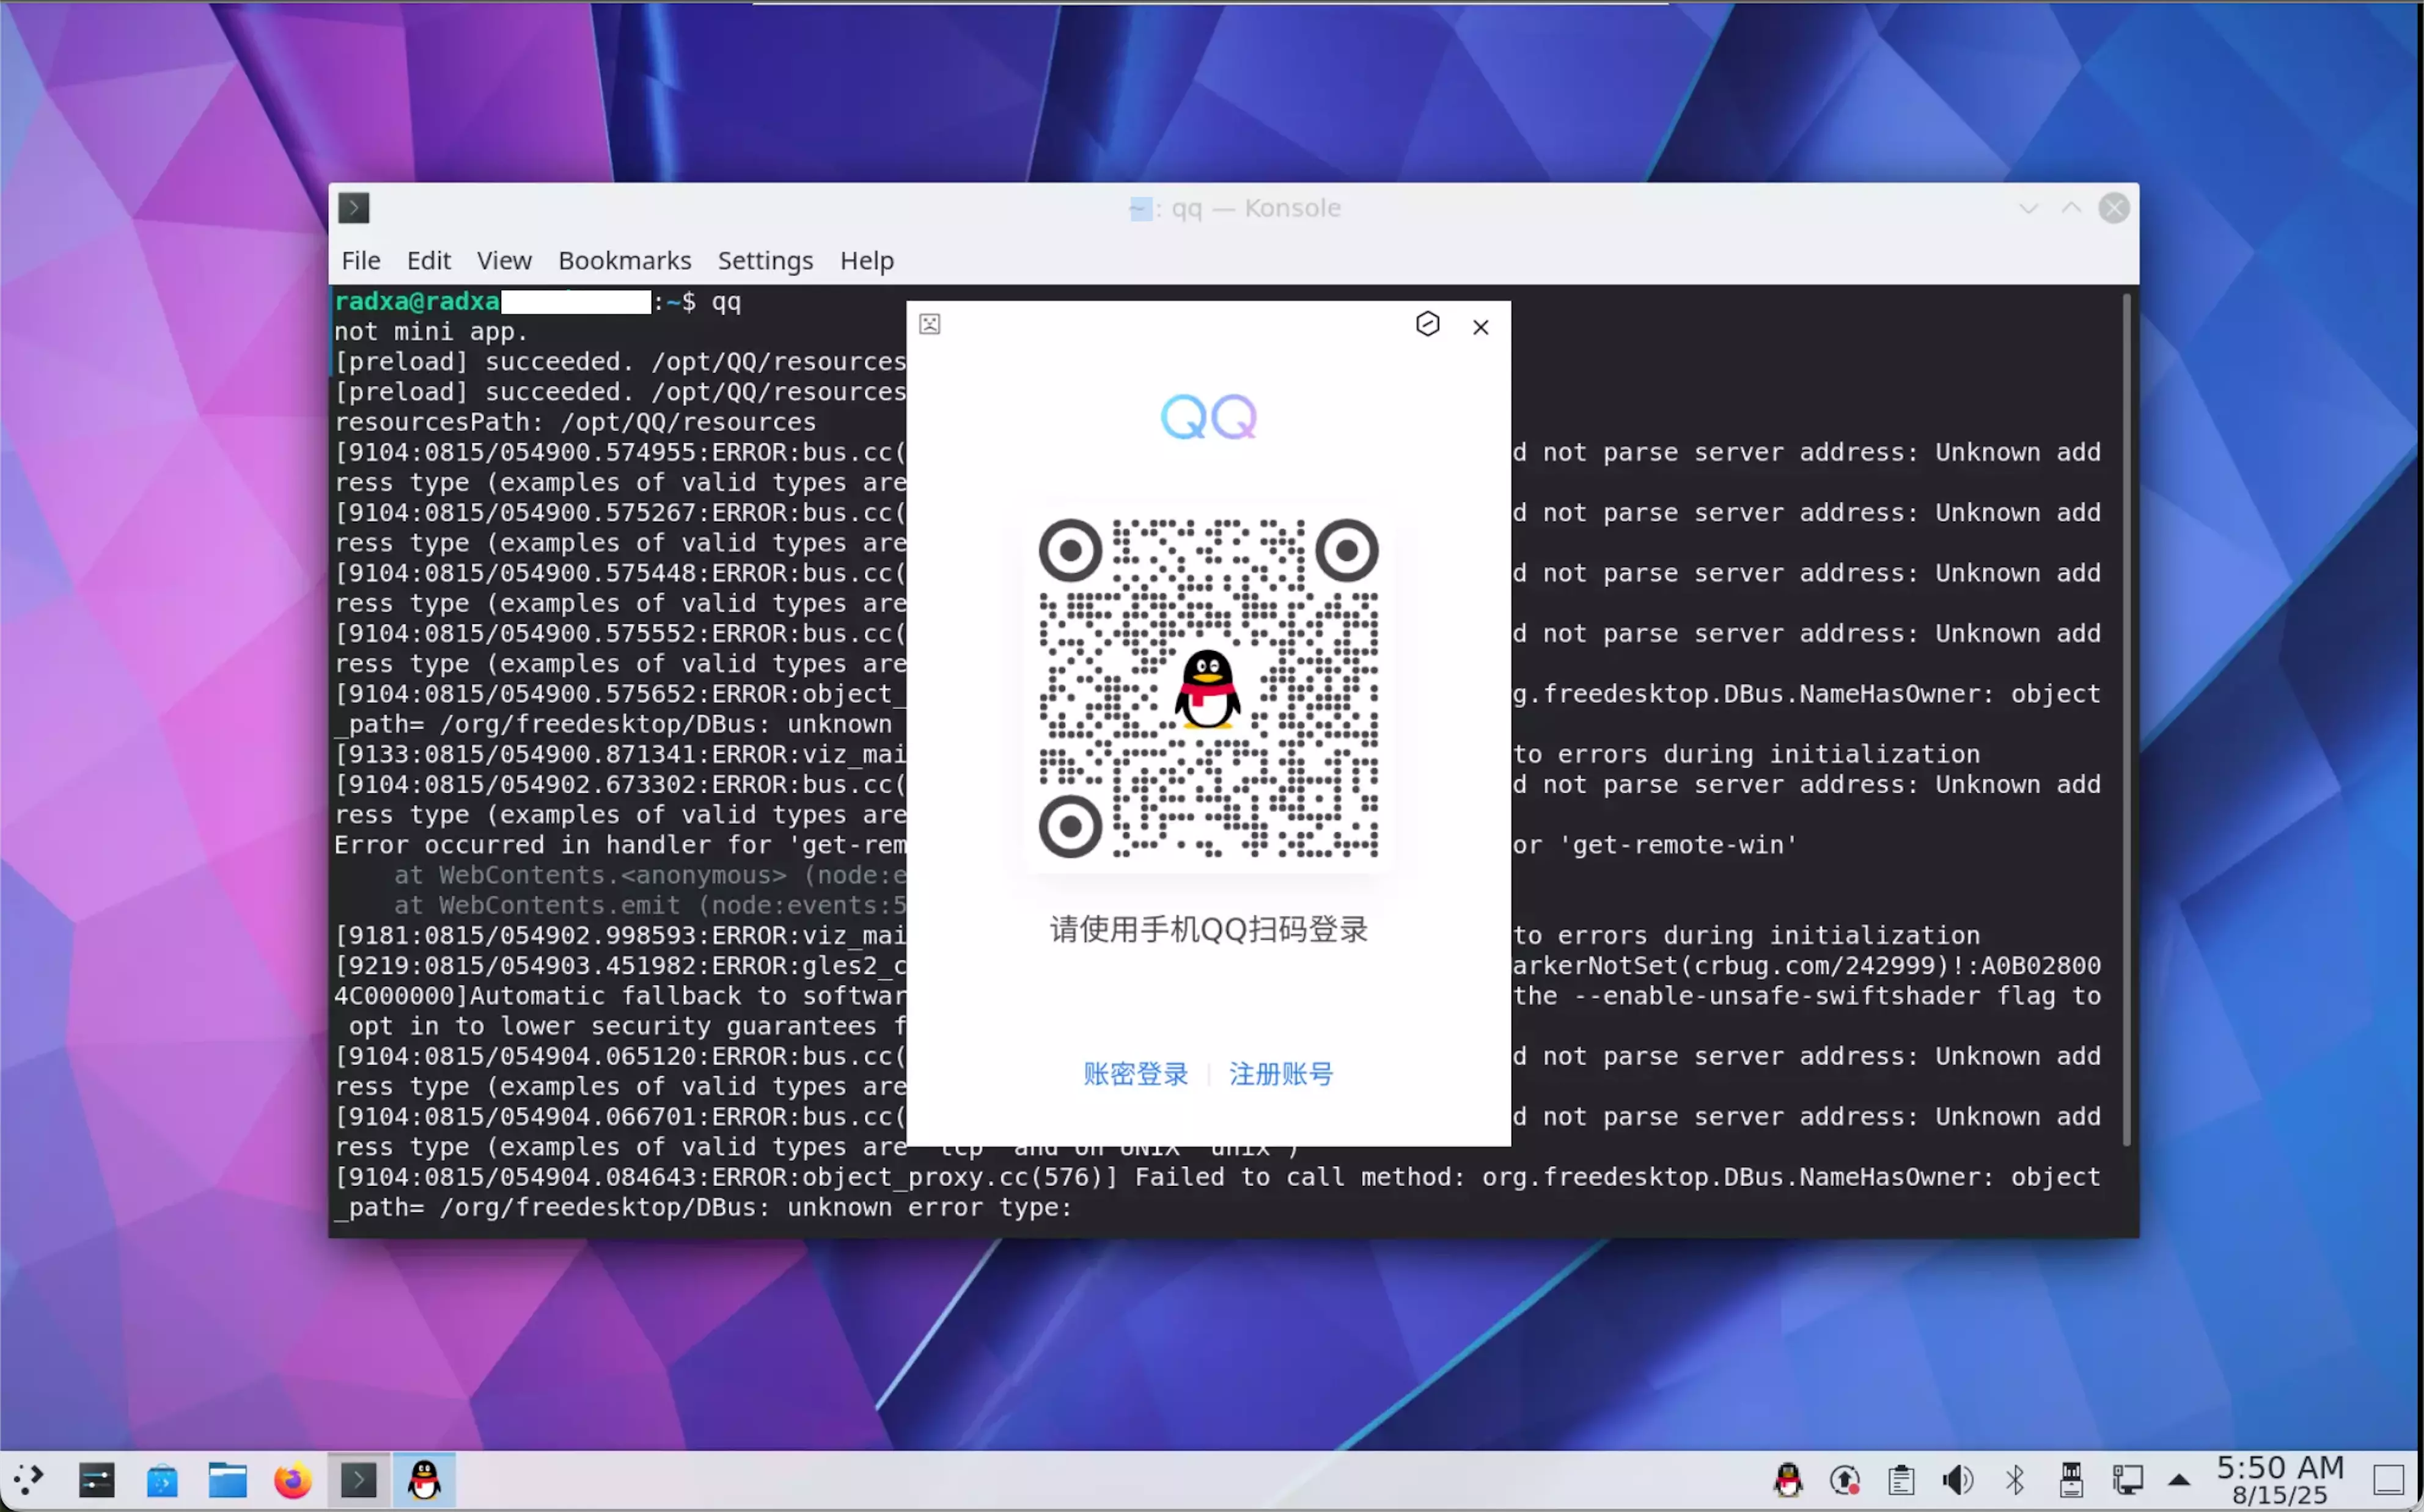Click the QQ login QR code
The image size is (2424, 1512).
click(x=1208, y=688)
